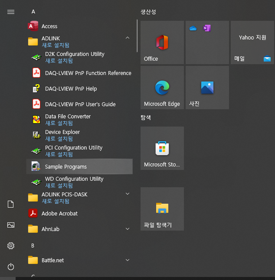Viewport: 275px width, 280px height.
Task: Expand the Battle.net folder chevron
Action: click(x=128, y=260)
